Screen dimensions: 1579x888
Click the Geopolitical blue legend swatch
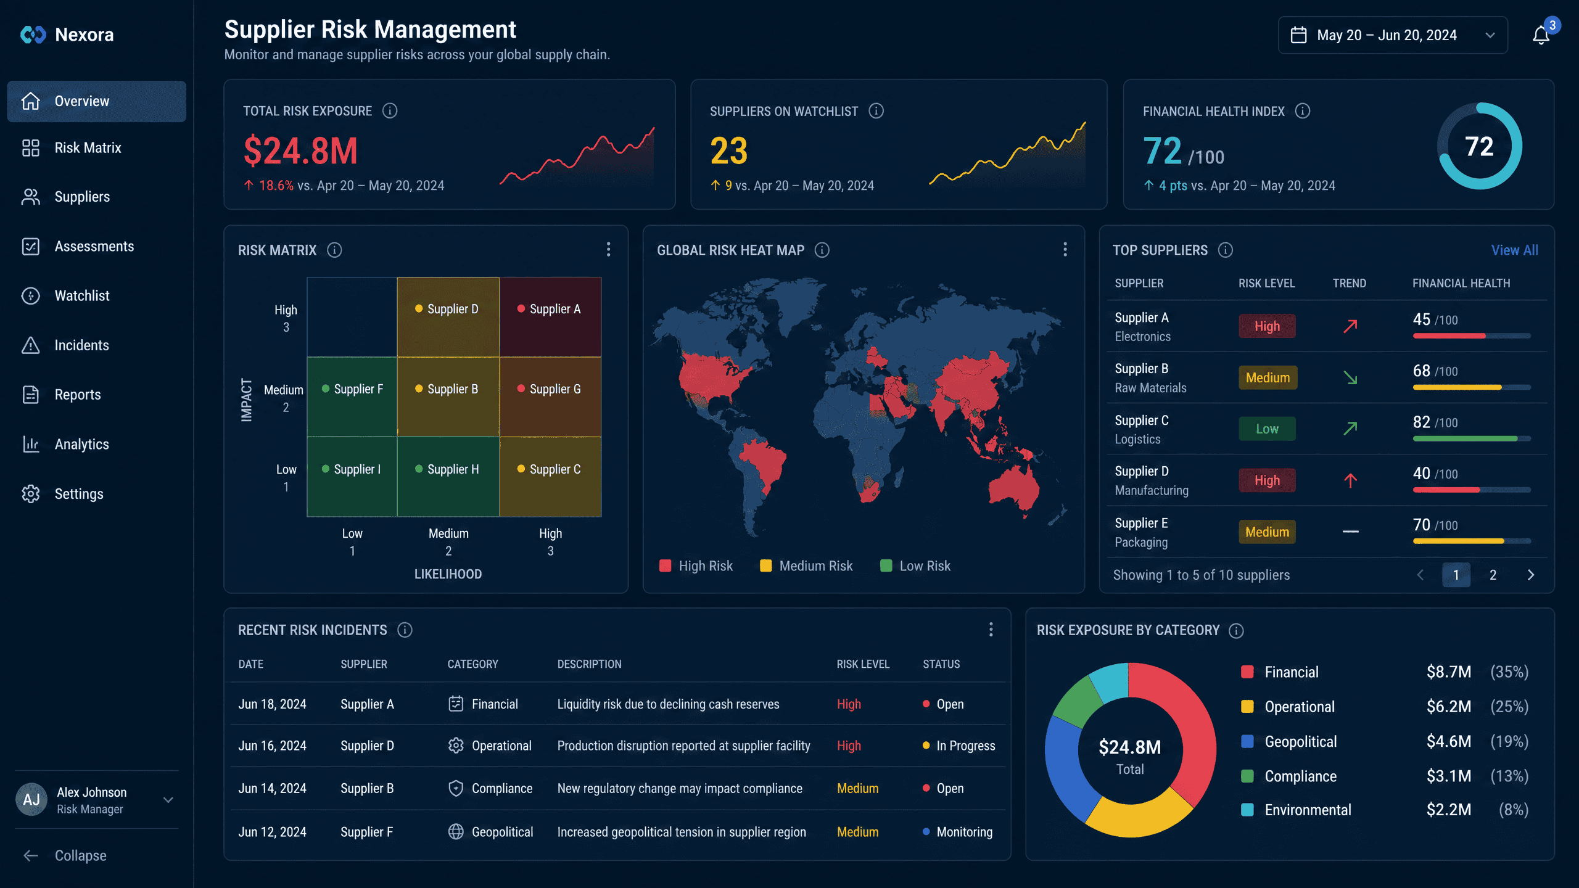coord(1247,741)
